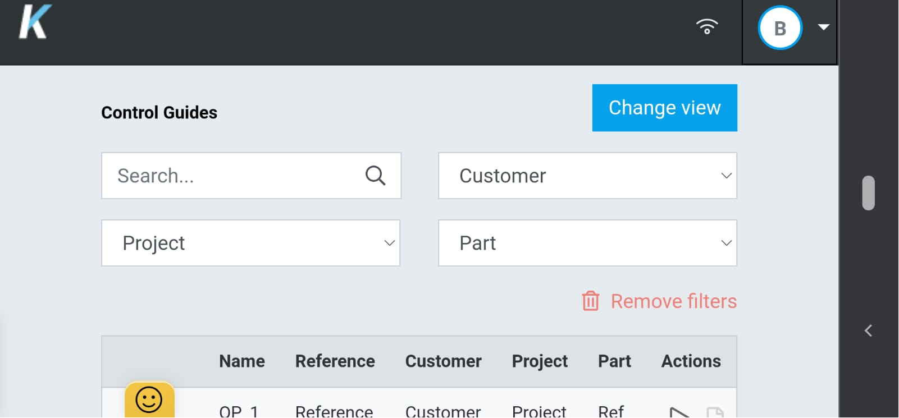Click the vertical scrollbar thumb on the right
Image resolution: width=899 pixels, height=418 pixels.
(x=868, y=193)
